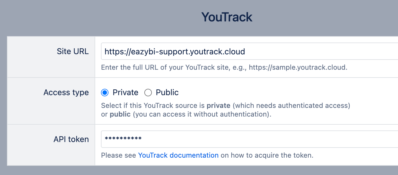Viewport: 398px width, 175px height.
Task: Click the bold "public" word in description
Action: (120, 114)
